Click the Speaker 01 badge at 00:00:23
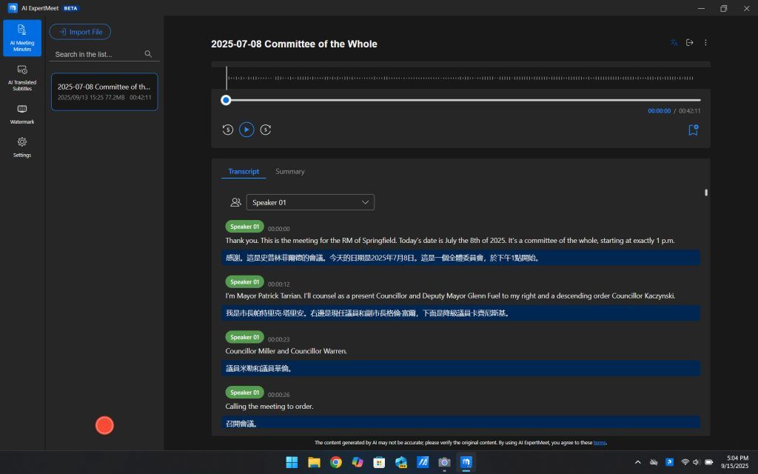Viewport: 758px width, 474px height. [x=244, y=337]
